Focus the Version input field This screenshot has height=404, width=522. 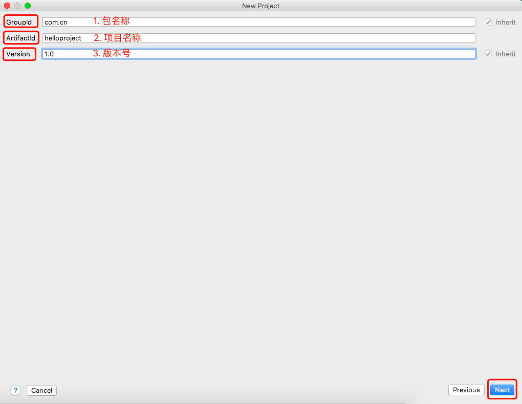(258, 54)
